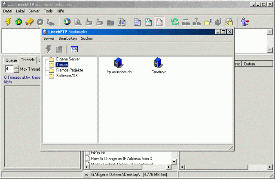Image resolution: width=275 pixels, height=179 pixels.
Task: Click the greyed download-to-tray arrow icon
Action: click(89, 22)
